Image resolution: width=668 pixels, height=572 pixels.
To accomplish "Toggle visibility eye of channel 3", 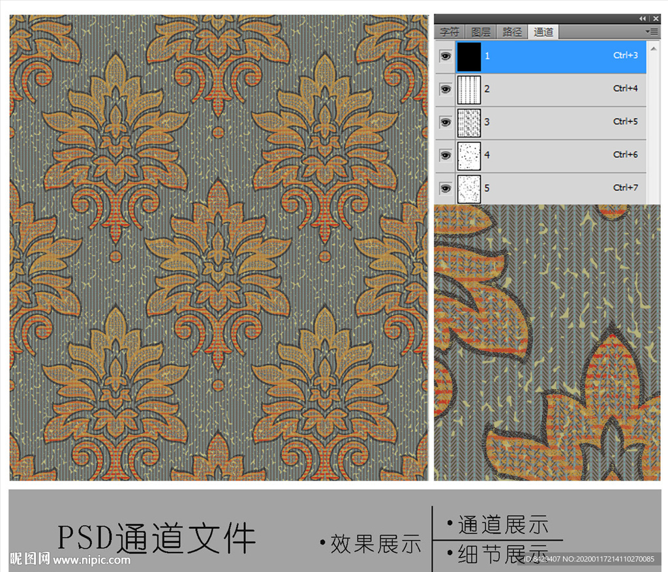I will click(x=445, y=122).
